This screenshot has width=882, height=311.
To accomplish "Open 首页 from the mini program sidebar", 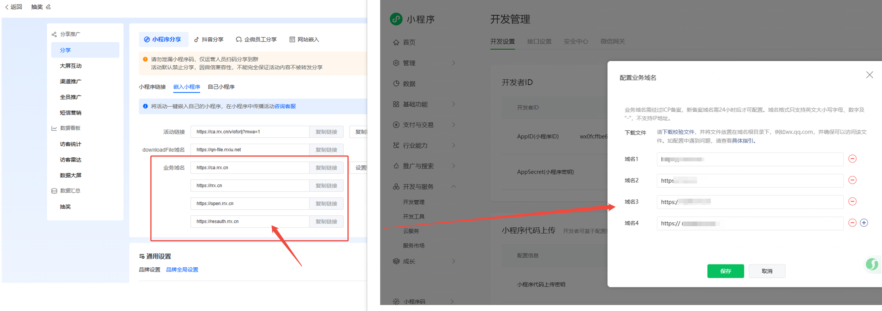I will click(409, 42).
